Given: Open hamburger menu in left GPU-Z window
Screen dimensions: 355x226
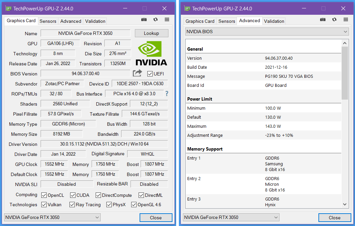Looking at the screenshot, I should tap(167, 20).
